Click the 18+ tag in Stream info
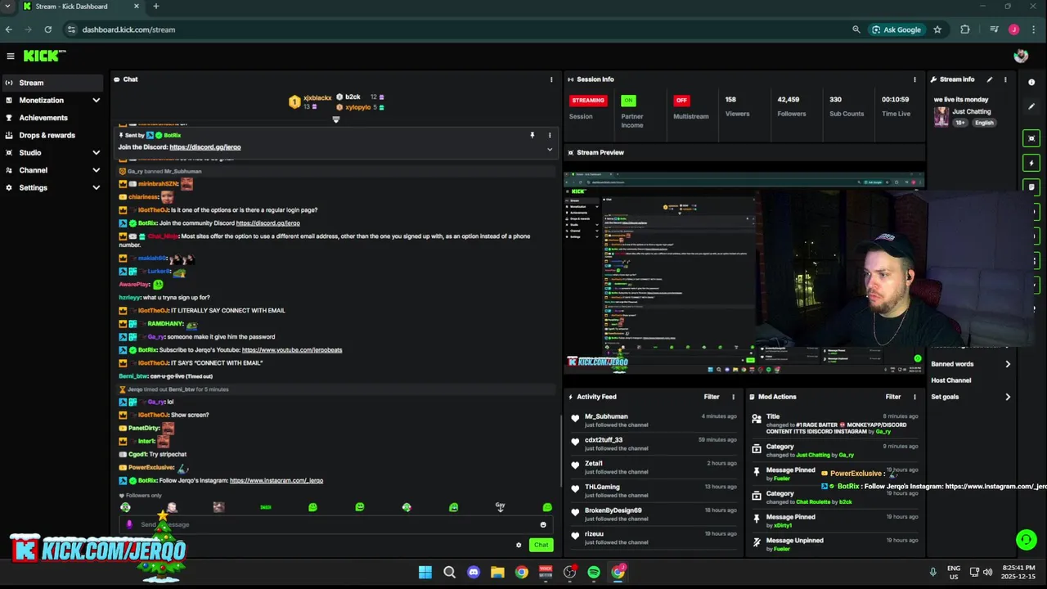Image resolution: width=1047 pixels, height=589 pixels. 960,123
